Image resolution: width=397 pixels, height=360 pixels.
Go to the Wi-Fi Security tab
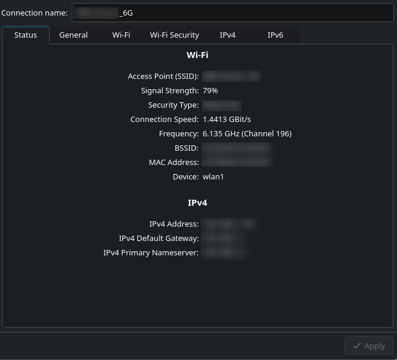[174, 35]
